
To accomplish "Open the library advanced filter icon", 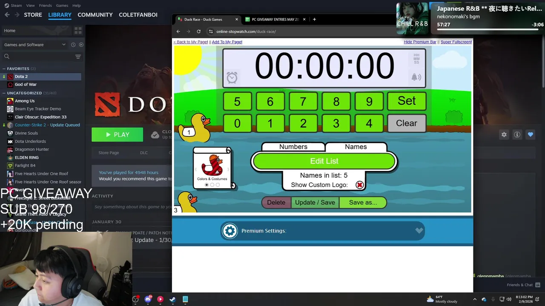I will [78, 57].
